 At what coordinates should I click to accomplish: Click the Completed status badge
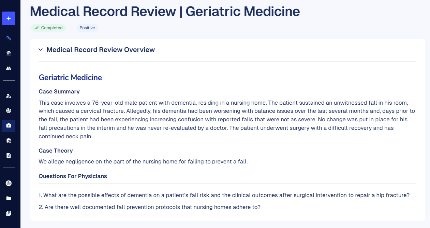click(48, 28)
